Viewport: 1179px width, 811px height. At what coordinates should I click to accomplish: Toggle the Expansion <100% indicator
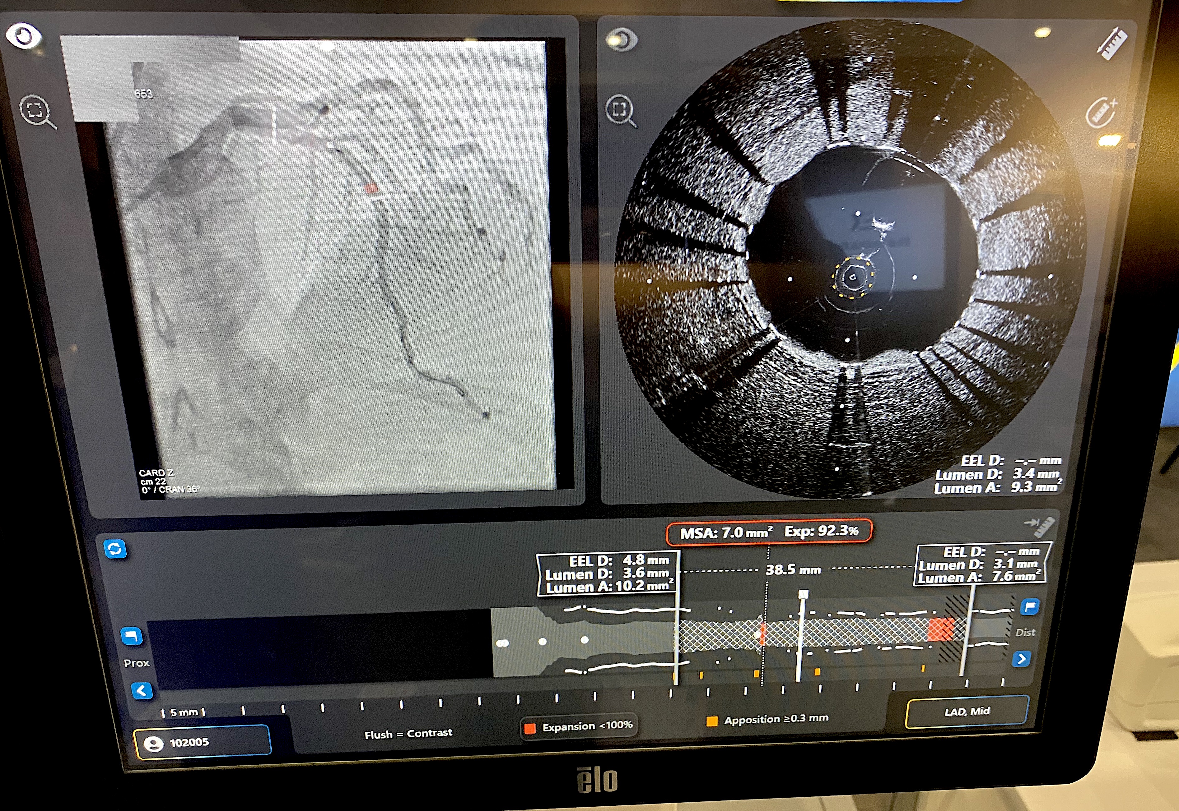click(x=579, y=727)
